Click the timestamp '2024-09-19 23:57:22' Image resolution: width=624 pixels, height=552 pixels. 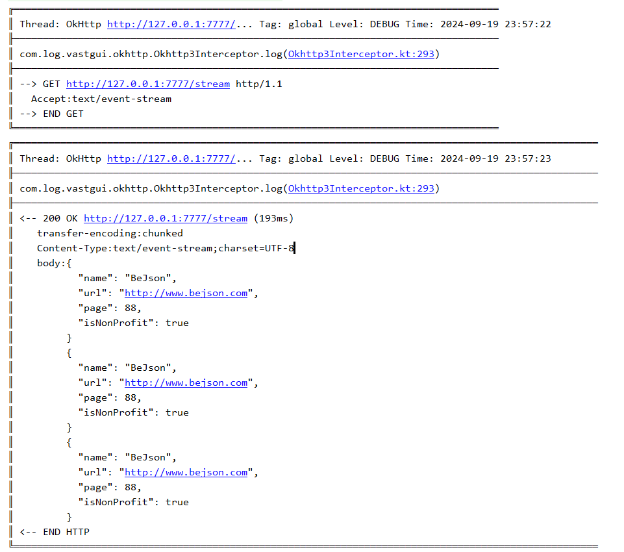point(495,24)
